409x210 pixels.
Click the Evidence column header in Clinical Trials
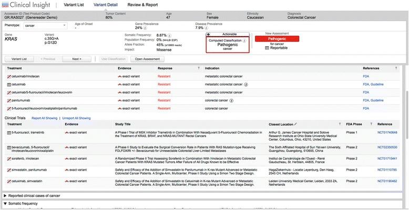[71, 124]
